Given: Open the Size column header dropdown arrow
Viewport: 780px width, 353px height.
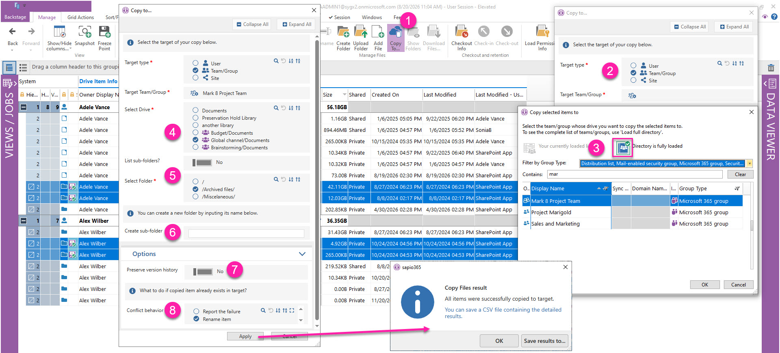Looking at the screenshot, I should point(344,95).
